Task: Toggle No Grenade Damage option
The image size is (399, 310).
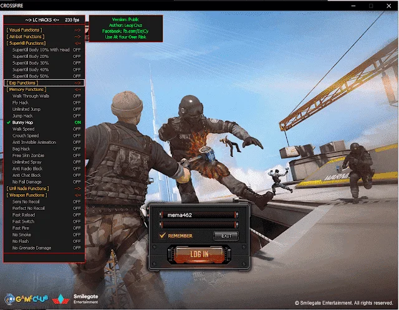Action: [x=44, y=248]
